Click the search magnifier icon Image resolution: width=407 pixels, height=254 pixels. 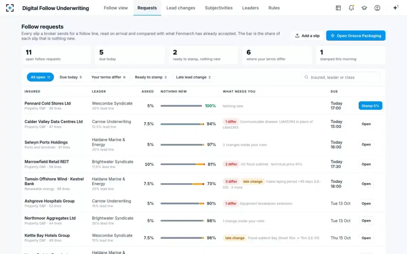click(x=306, y=77)
